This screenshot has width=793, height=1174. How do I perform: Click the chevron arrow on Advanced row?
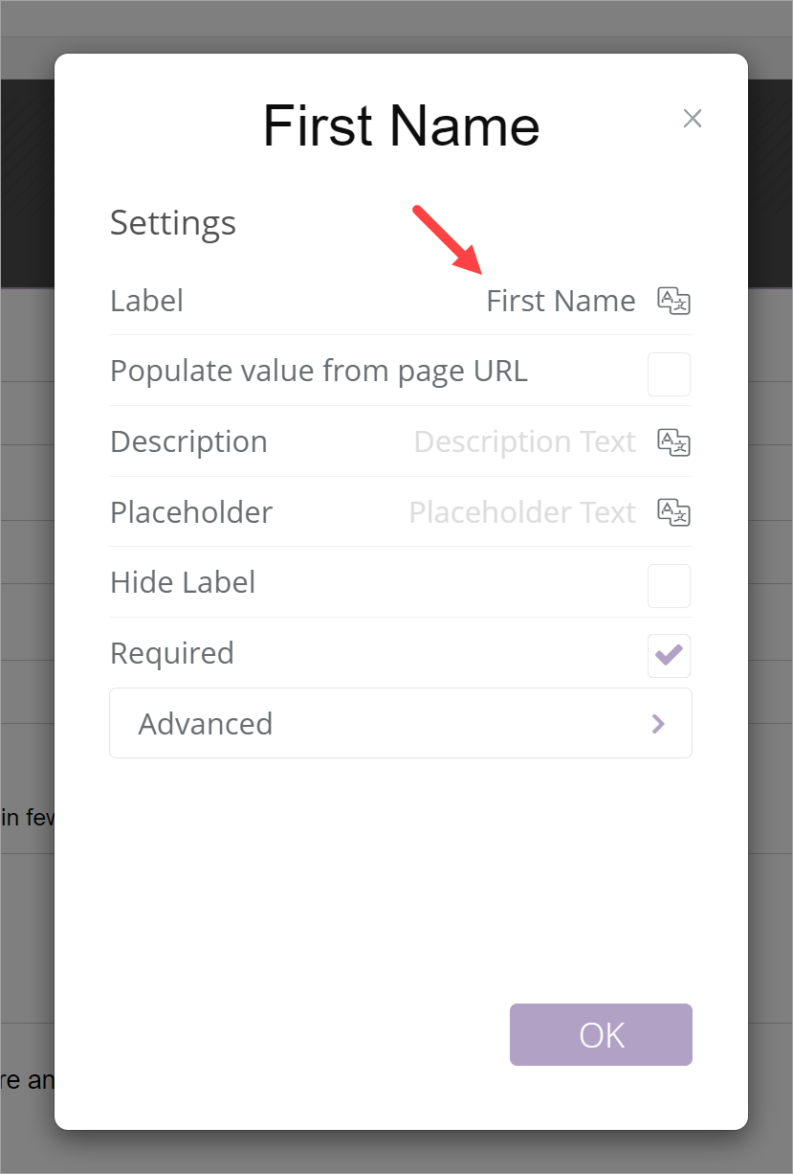click(658, 724)
